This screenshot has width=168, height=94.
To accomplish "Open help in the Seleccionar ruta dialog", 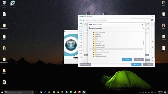I will click(143, 28).
